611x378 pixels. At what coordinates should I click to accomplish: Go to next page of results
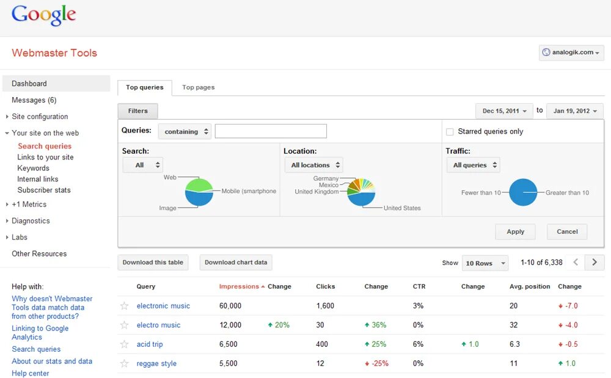pyautogui.click(x=595, y=263)
